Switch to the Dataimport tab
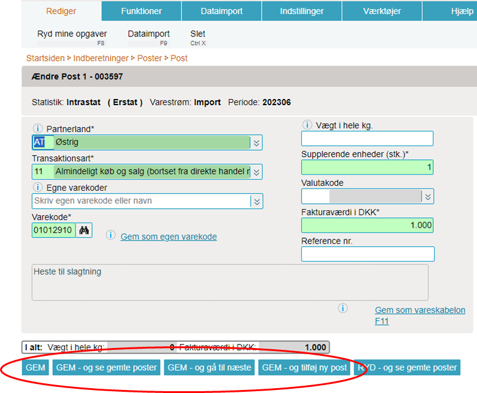477x393 pixels. pyautogui.click(x=221, y=11)
